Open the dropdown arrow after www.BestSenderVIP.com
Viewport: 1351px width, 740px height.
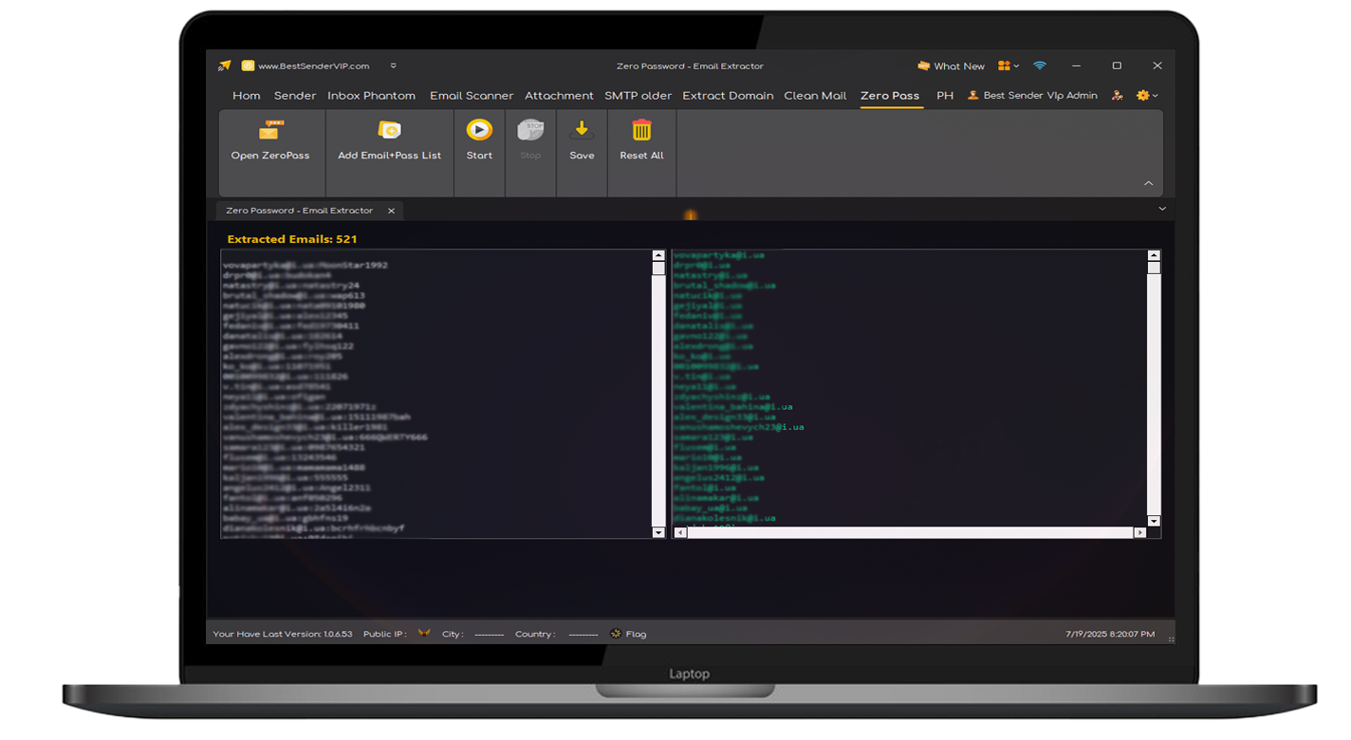tap(393, 65)
